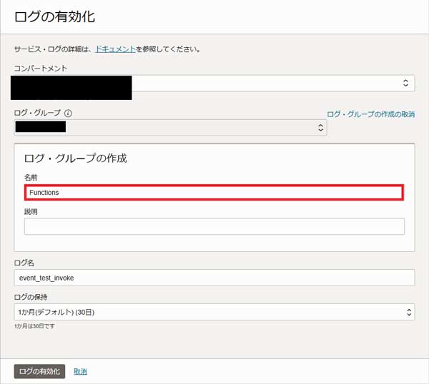Click the info icon beside ログ・グループ
This screenshot has height=384, width=429.
[68, 113]
